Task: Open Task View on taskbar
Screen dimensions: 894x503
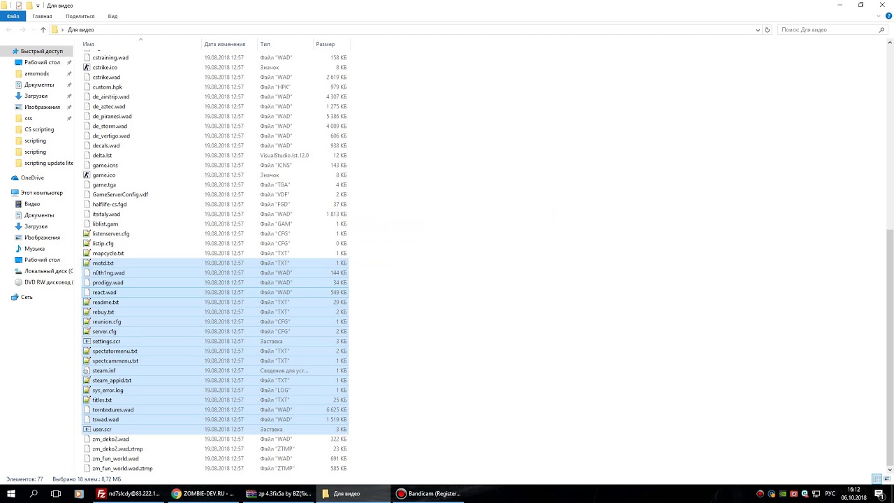Action: [x=56, y=494]
